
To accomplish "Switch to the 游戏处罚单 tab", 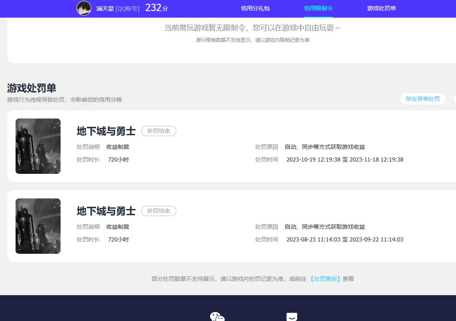I will coord(381,8).
